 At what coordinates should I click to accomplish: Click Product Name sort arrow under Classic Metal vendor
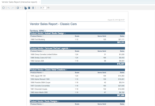tap(43, 73)
